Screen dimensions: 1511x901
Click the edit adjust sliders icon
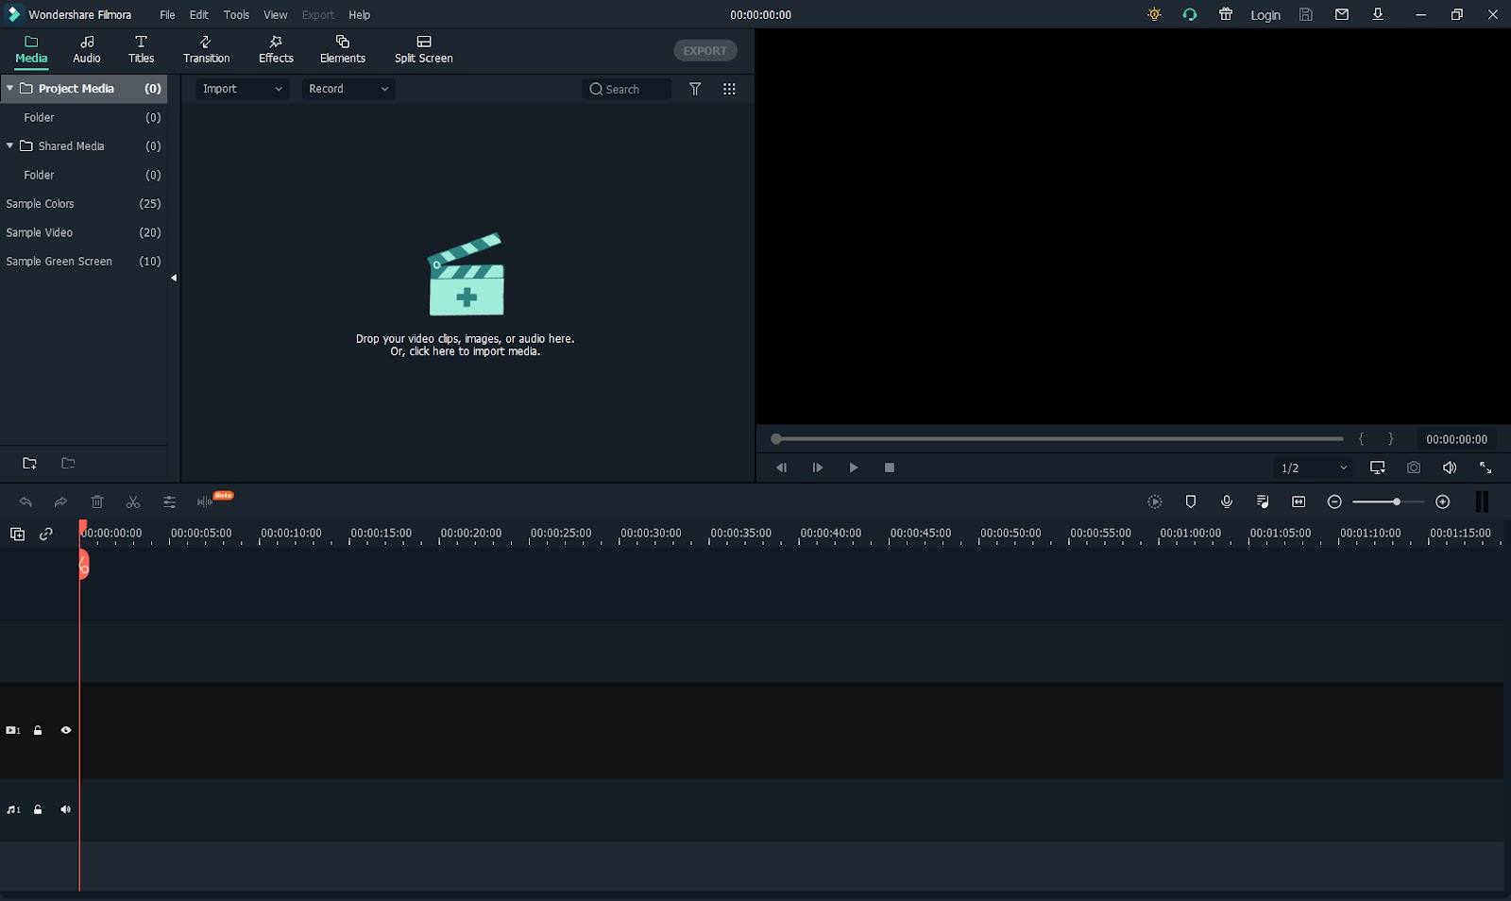click(169, 501)
